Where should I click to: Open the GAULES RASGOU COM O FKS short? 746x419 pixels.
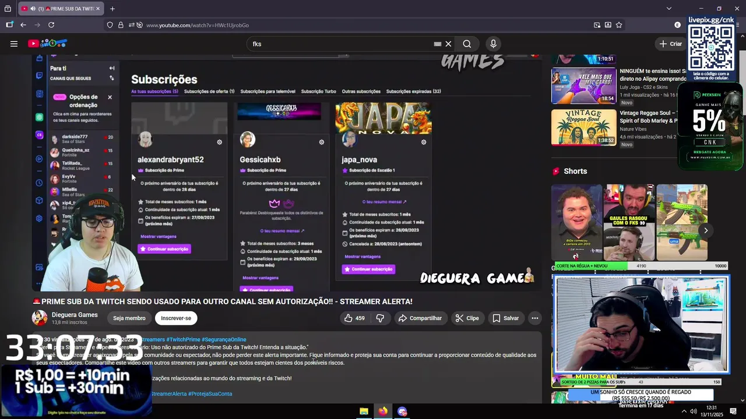coord(629,222)
